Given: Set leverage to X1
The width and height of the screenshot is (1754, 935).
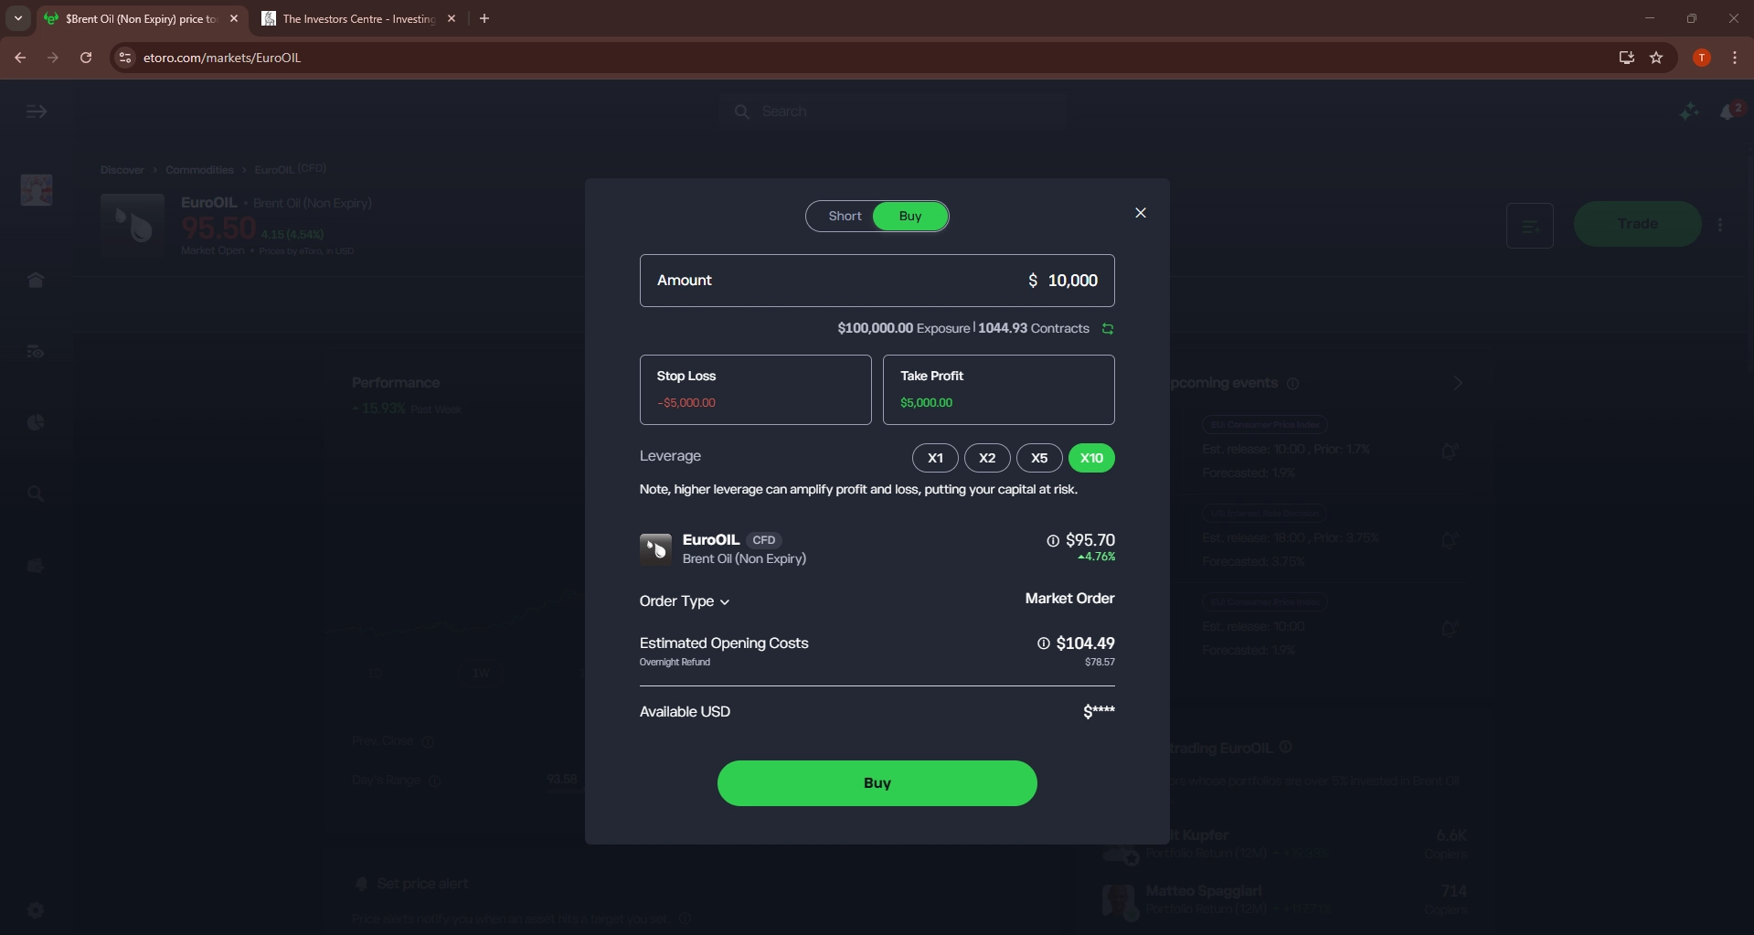Looking at the screenshot, I should [x=935, y=458].
